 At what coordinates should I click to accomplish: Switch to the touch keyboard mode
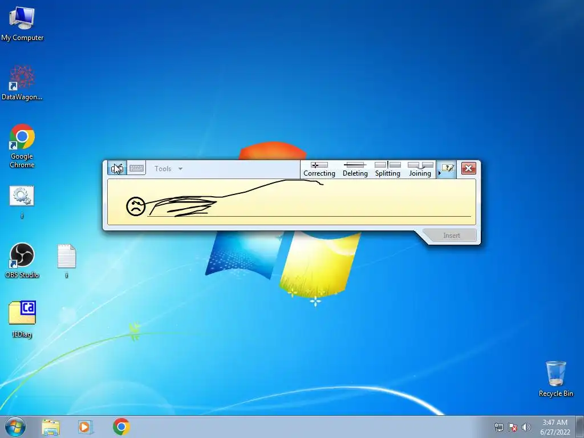tap(136, 168)
